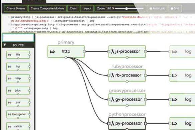Click the js-processor output port

(x=146, y=52)
